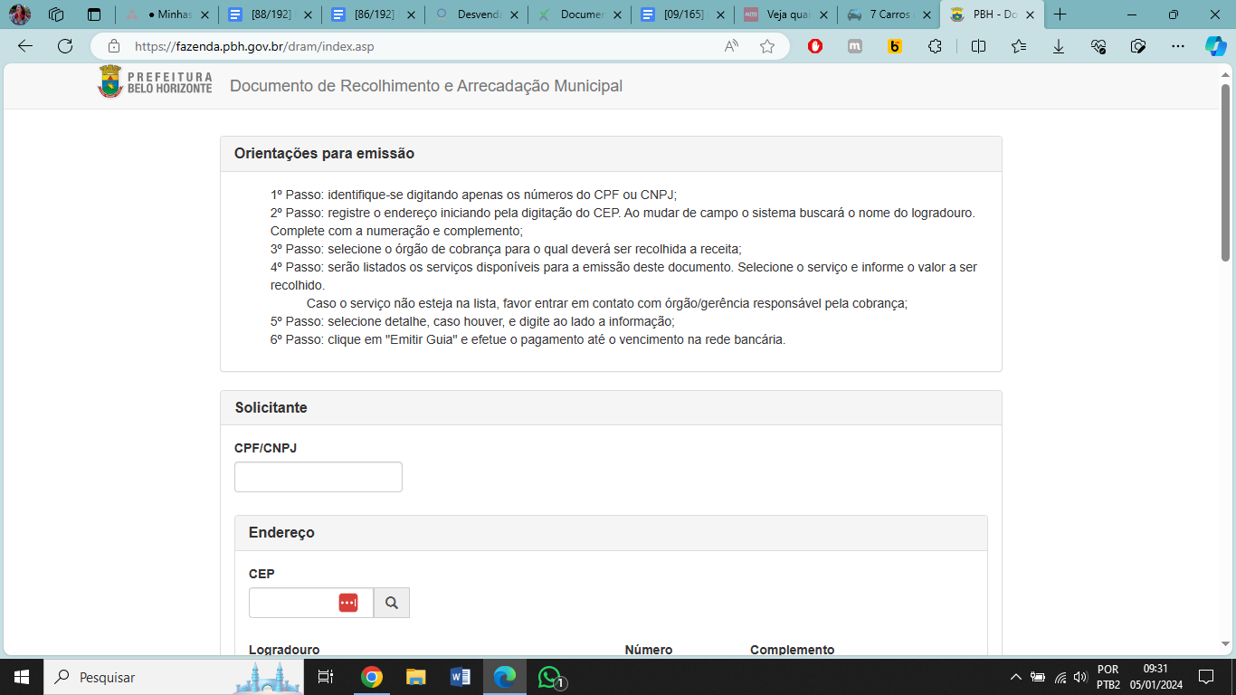The width and height of the screenshot is (1236, 695).
Task: Open WhatsApp from the taskbar
Action: pyautogui.click(x=549, y=677)
